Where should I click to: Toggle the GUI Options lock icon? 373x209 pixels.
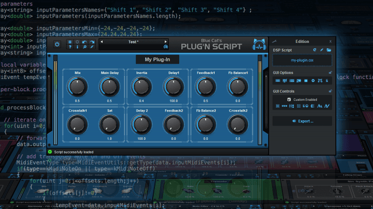330,73
